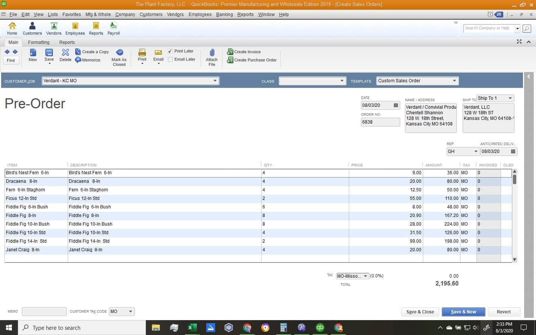This screenshot has height=335, width=536.
Task: Go to next sales order arrow
Action: point(15,52)
